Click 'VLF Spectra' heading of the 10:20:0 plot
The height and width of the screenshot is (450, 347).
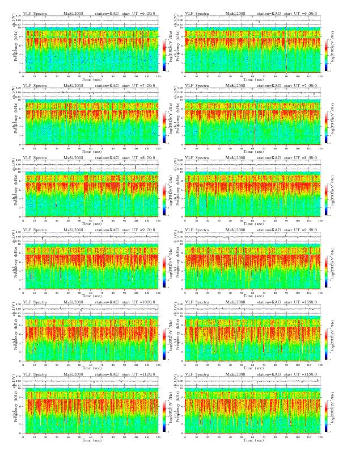(x=35, y=302)
